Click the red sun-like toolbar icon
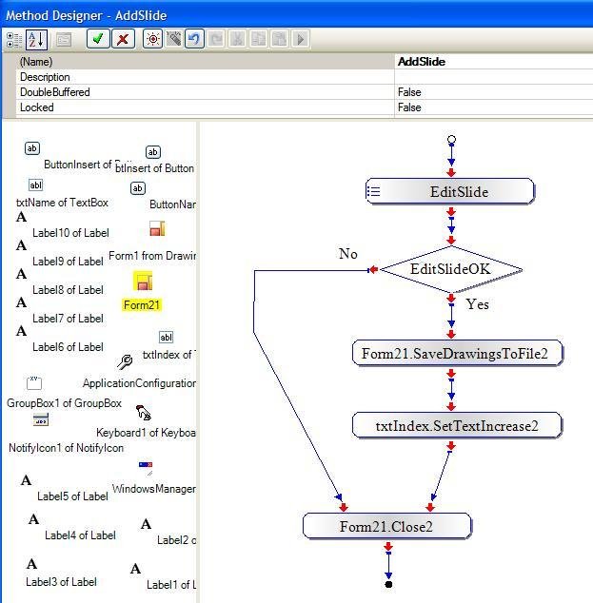Screen dimensions: 593x603 pyautogui.click(x=153, y=39)
